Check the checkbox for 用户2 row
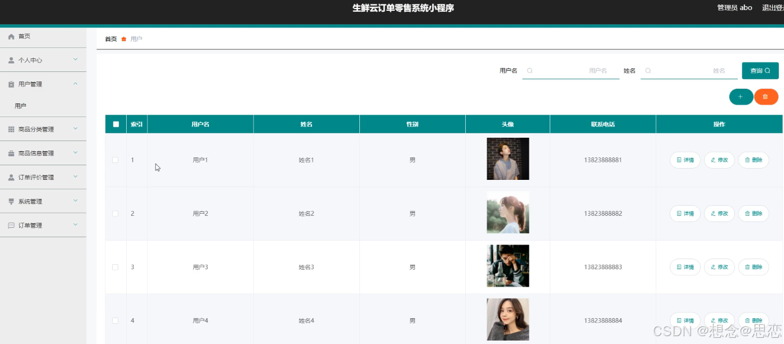 [115, 214]
